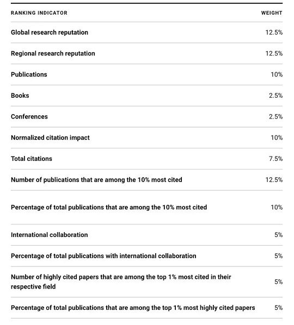Select Percentage of total publications among 10% most cited
This screenshot has height=325, width=294.
pos(109,207)
